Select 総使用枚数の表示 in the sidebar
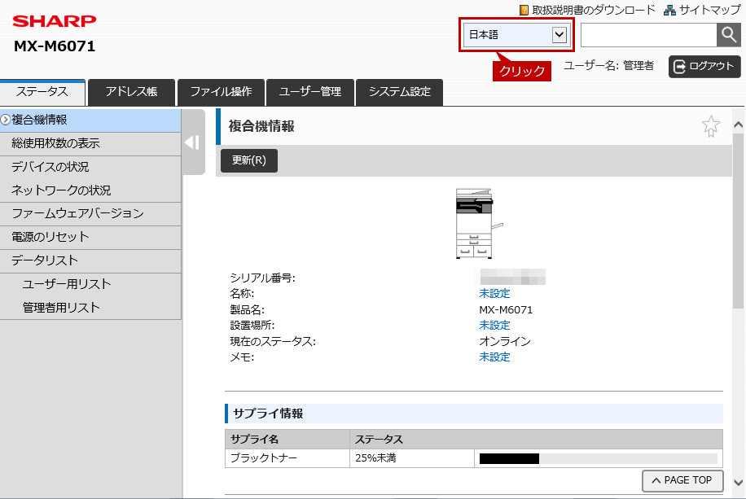 tap(90, 143)
